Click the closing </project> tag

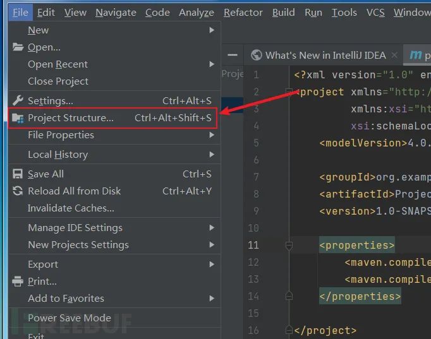(x=325, y=331)
